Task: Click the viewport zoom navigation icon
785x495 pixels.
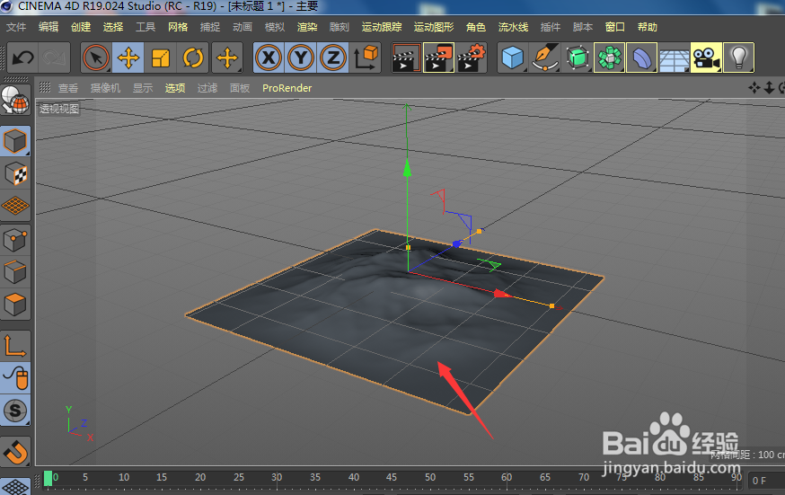Action: click(x=770, y=88)
